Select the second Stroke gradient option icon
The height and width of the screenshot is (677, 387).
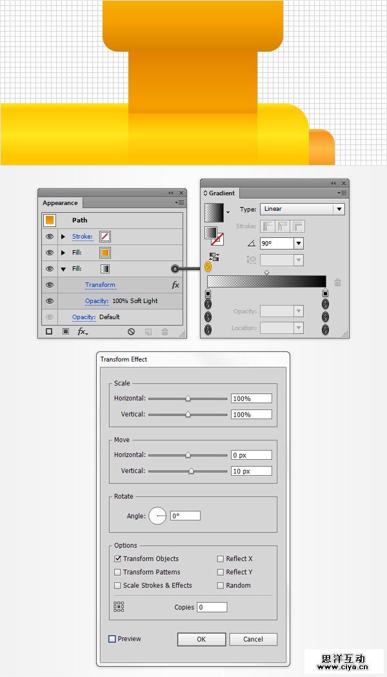pyautogui.click(x=283, y=226)
